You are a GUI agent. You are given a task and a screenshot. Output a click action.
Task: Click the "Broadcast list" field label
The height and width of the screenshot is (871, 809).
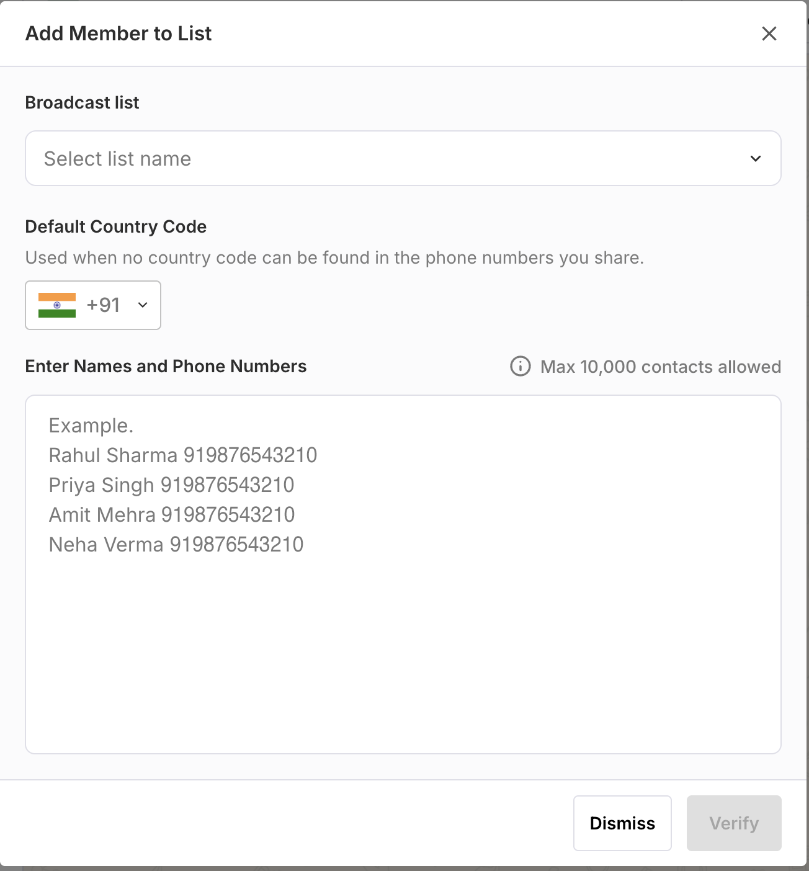click(82, 103)
